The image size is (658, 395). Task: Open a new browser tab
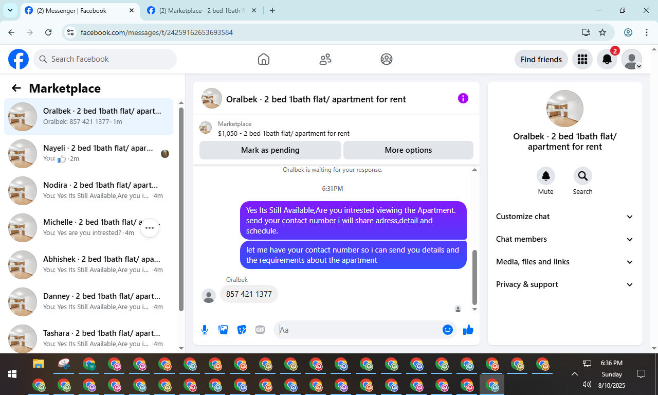272,10
